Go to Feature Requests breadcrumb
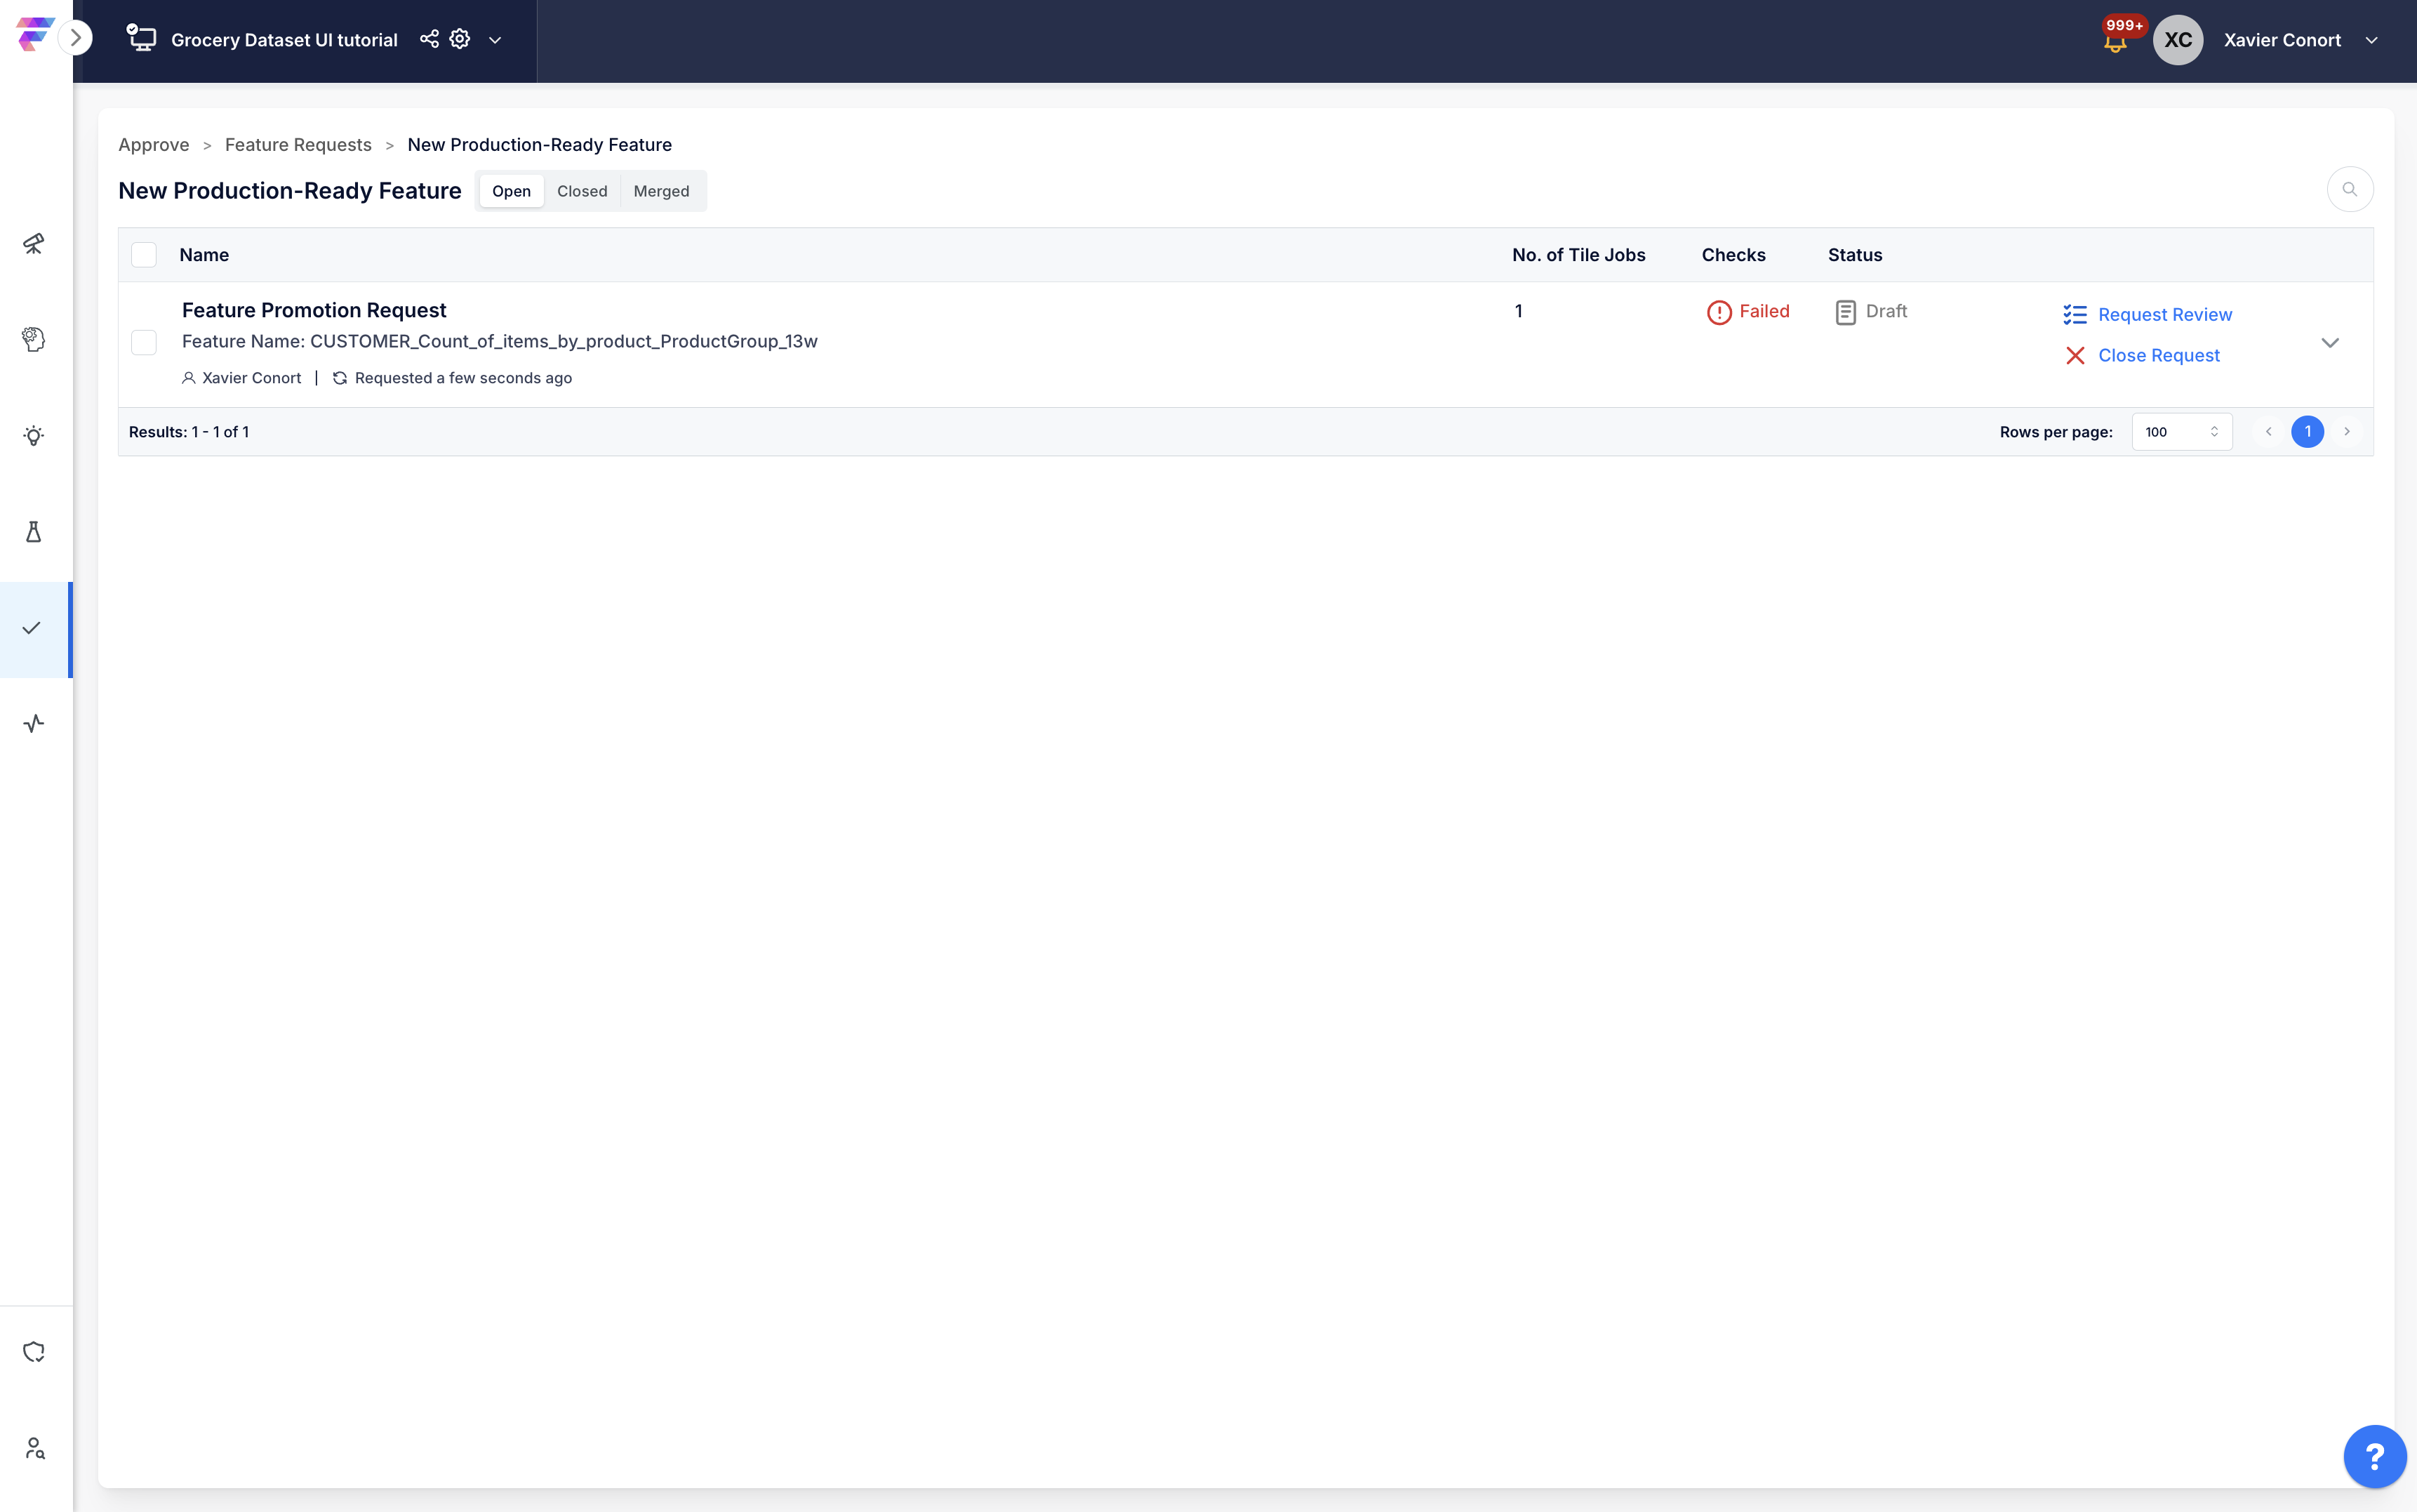The height and width of the screenshot is (1512, 2417). (x=298, y=145)
